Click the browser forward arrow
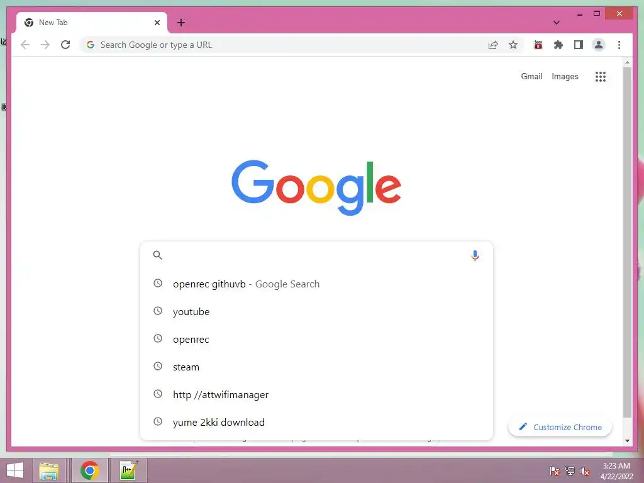Screen dimensions: 644x483 coord(45,45)
